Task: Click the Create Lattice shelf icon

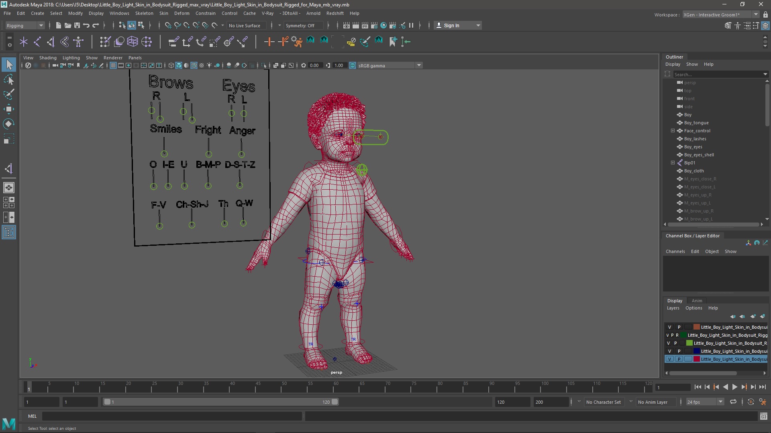Action: click(x=133, y=41)
